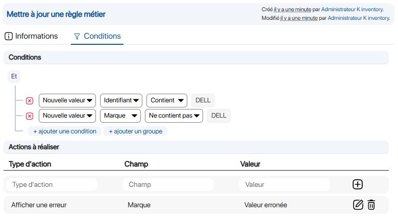Image resolution: width=398 pixels, height=221 pixels.
Task: Click ajouter un groupe
Action: [x=135, y=131]
